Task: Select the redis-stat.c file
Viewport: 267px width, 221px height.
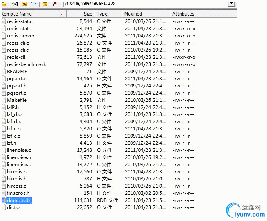Action: (x=20, y=21)
